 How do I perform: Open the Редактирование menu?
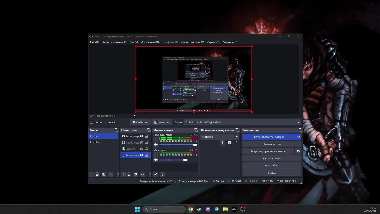pos(115,42)
